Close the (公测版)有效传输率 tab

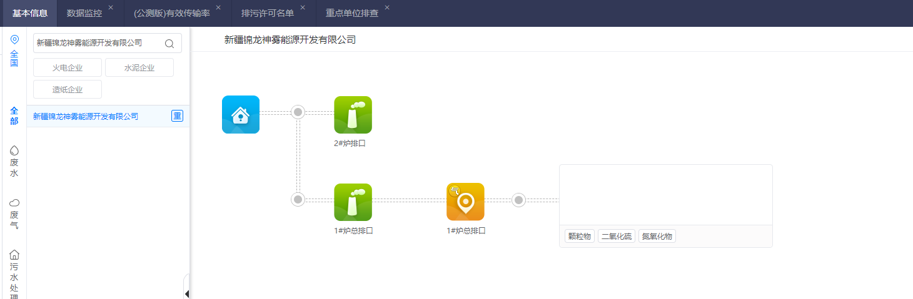(x=218, y=7)
